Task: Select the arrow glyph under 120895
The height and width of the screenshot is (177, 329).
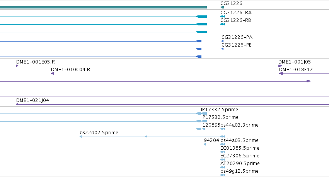Action: pos(203,129)
